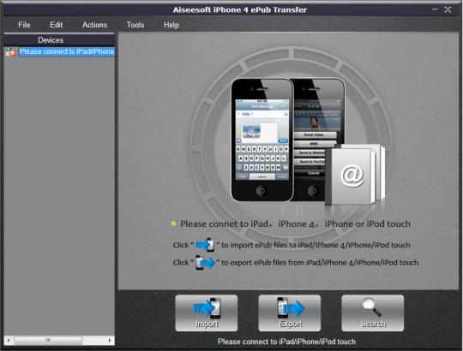Click the status text 'Please connect to iPad/iPhone/iPod touch'
463x351 pixels.
point(286,342)
